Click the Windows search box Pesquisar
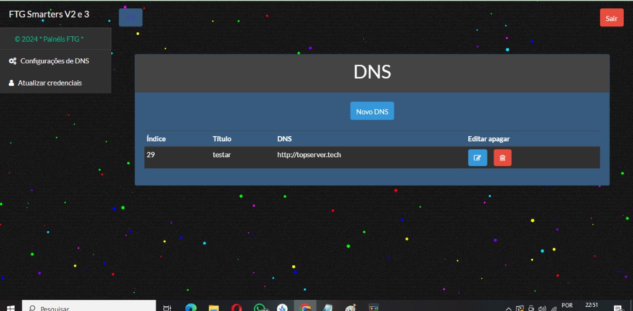 click(x=88, y=307)
